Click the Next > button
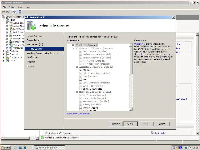Screen dimensions: 200x150 tap(130, 124)
